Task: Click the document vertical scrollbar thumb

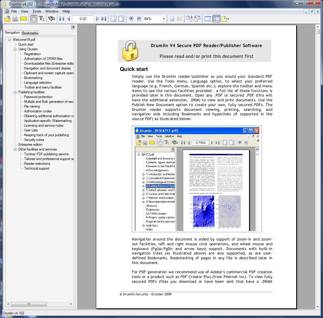Action: (317, 32)
